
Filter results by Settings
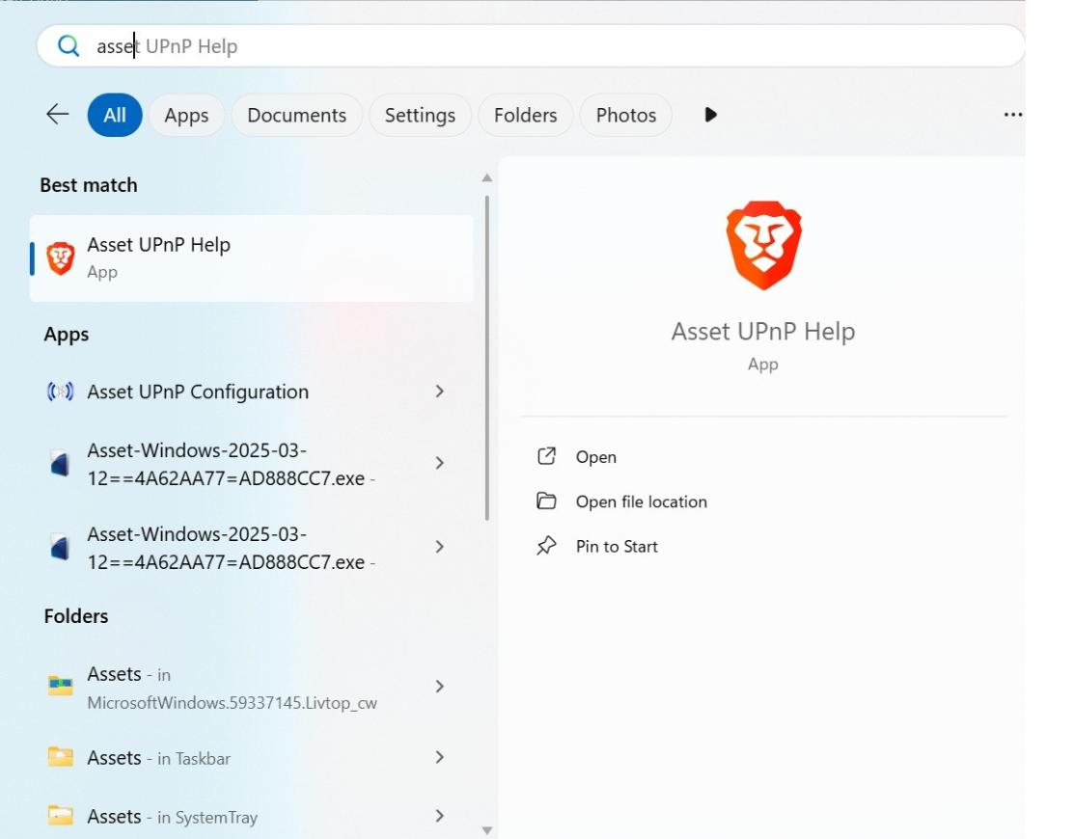420,115
